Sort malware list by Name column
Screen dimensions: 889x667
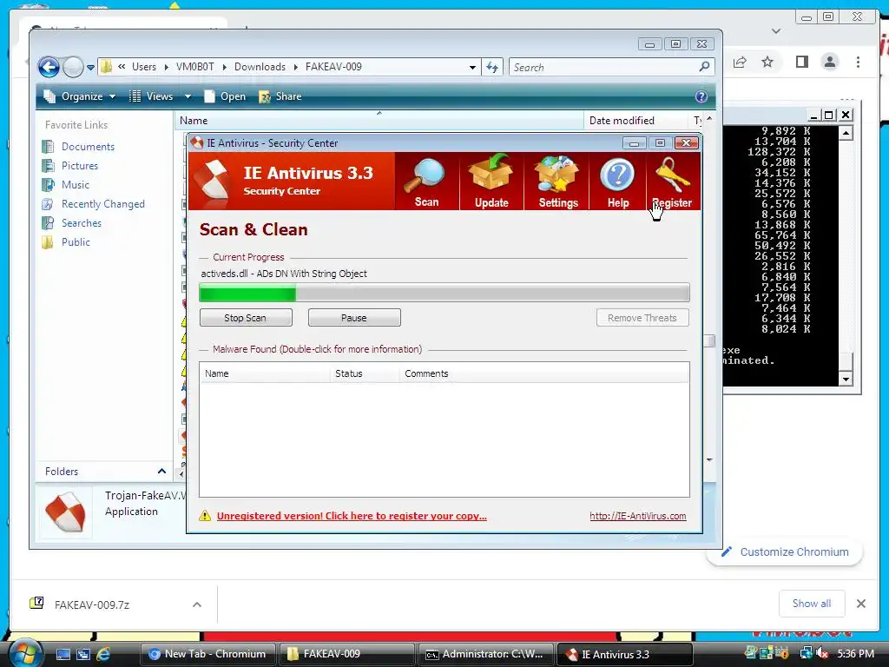point(265,373)
